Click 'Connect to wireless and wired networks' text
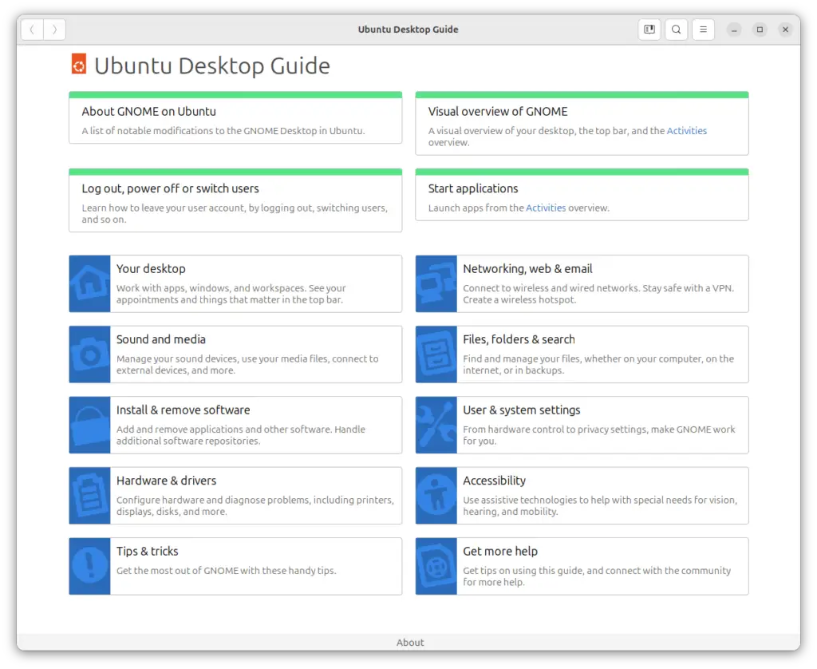This screenshot has width=817, height=669. (598, 294)
